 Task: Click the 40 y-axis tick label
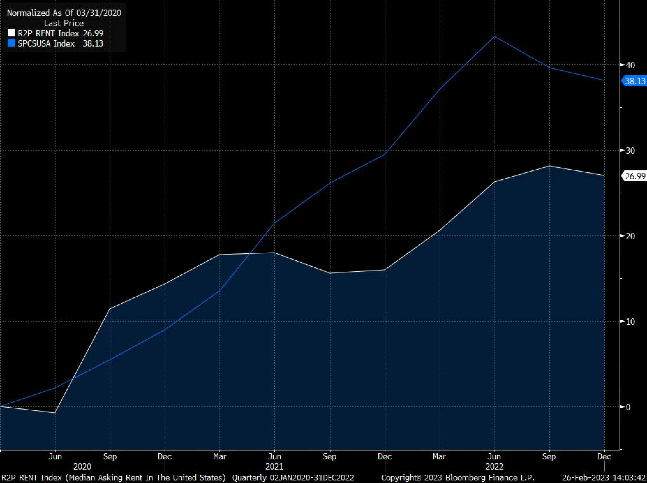point(630,65)
